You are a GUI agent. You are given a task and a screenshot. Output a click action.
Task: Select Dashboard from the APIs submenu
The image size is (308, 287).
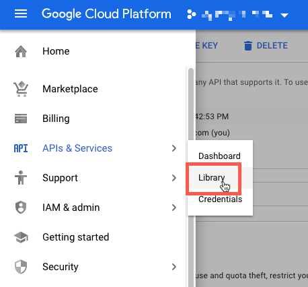[x=219, y=156]
